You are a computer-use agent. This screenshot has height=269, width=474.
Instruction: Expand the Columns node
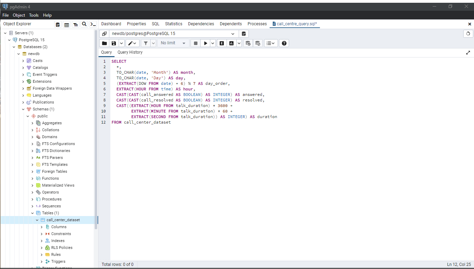pos(42,227)
